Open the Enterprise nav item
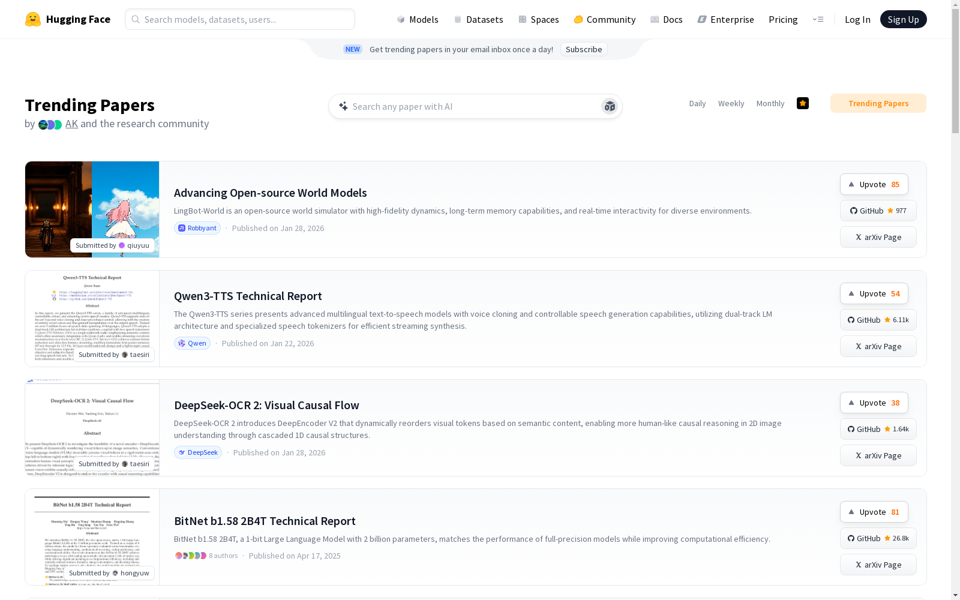960x600 pixels. (726, 19)
